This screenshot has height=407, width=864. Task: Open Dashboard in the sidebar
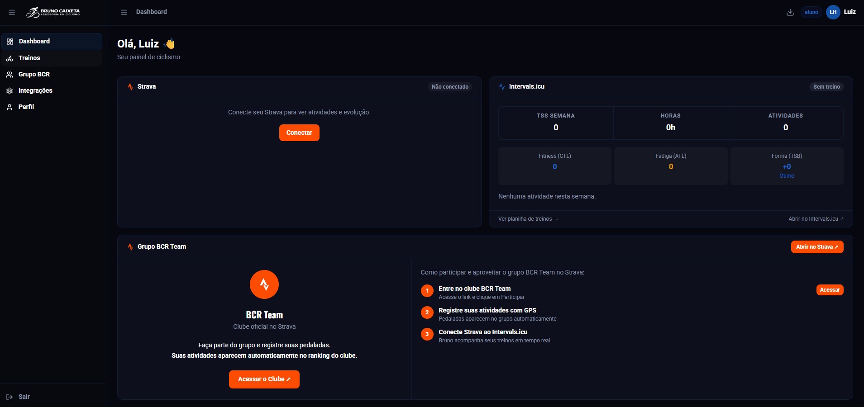coord(52,41)
